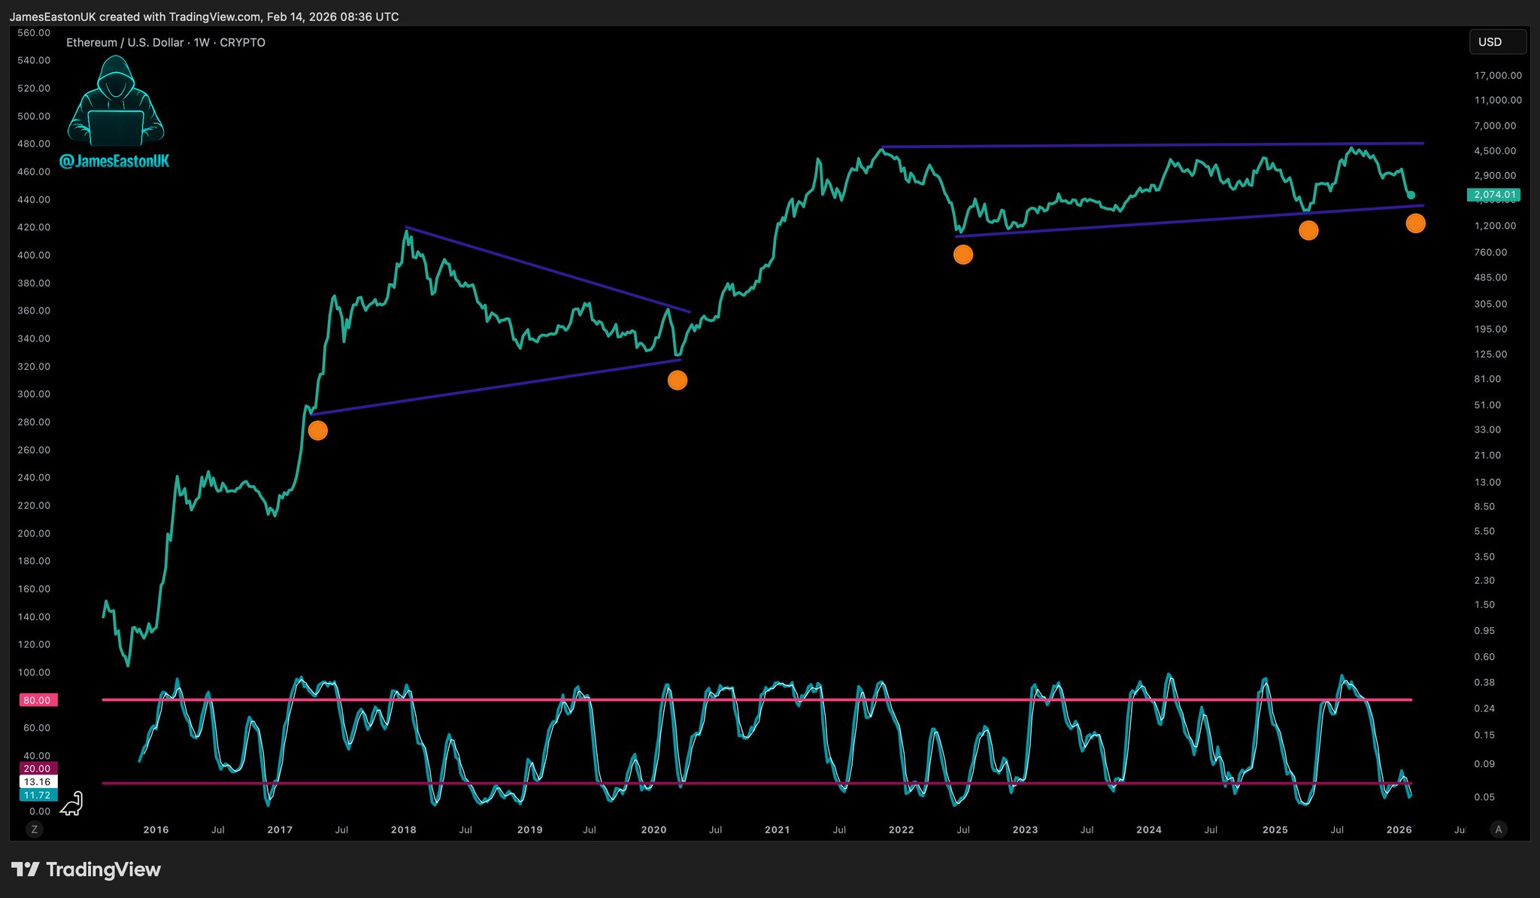Click the magenta 20.00 oversold level label

38,769
